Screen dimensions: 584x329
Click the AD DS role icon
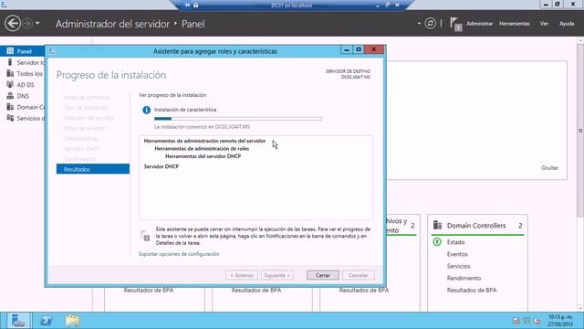[10, 84]
